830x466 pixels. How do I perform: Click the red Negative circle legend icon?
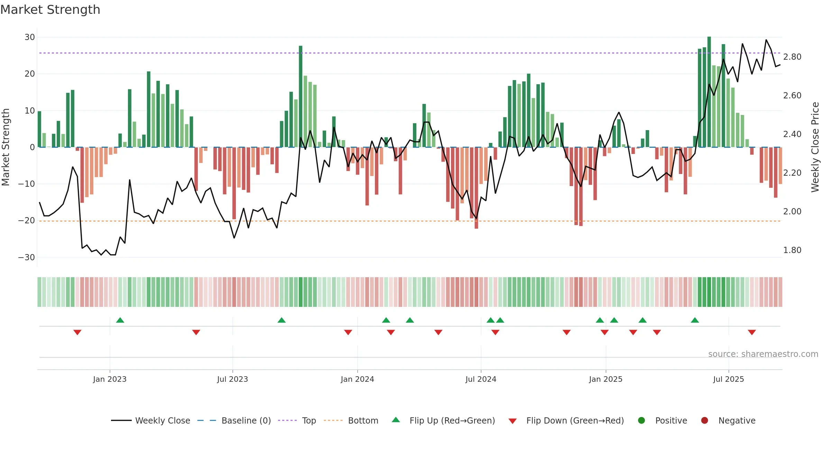[704, 420]
